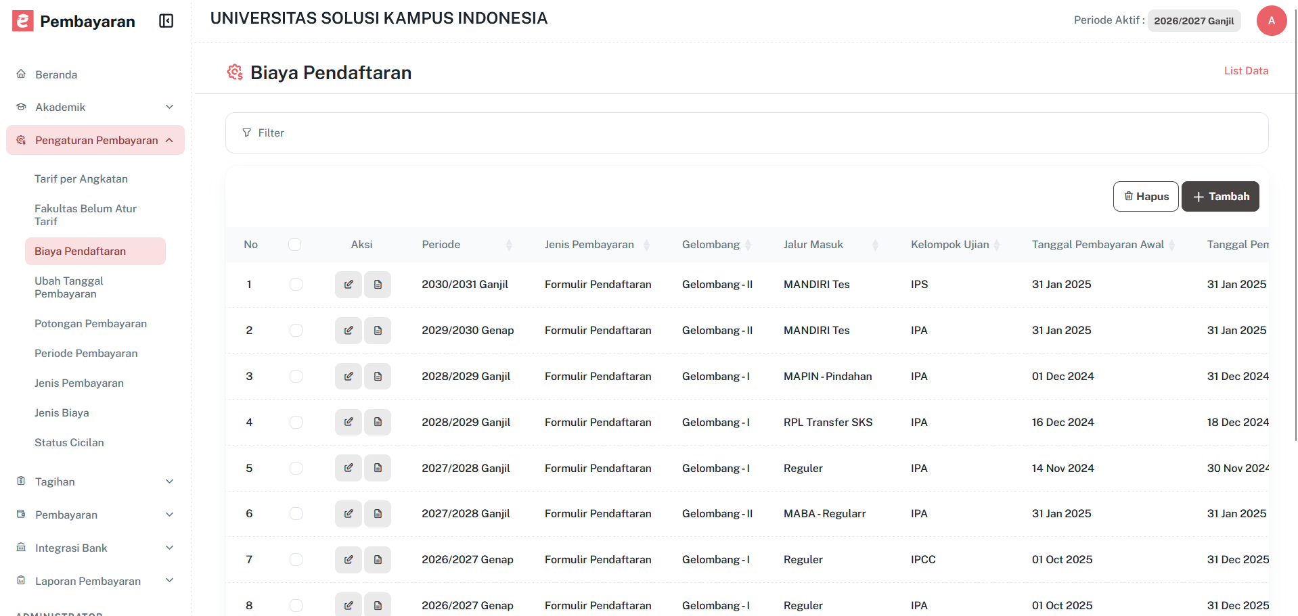This screenshot has width=1298, height=616.
Task: Collapse the Pengaturan Pembayaran menu
Action: tap(95, 140)
